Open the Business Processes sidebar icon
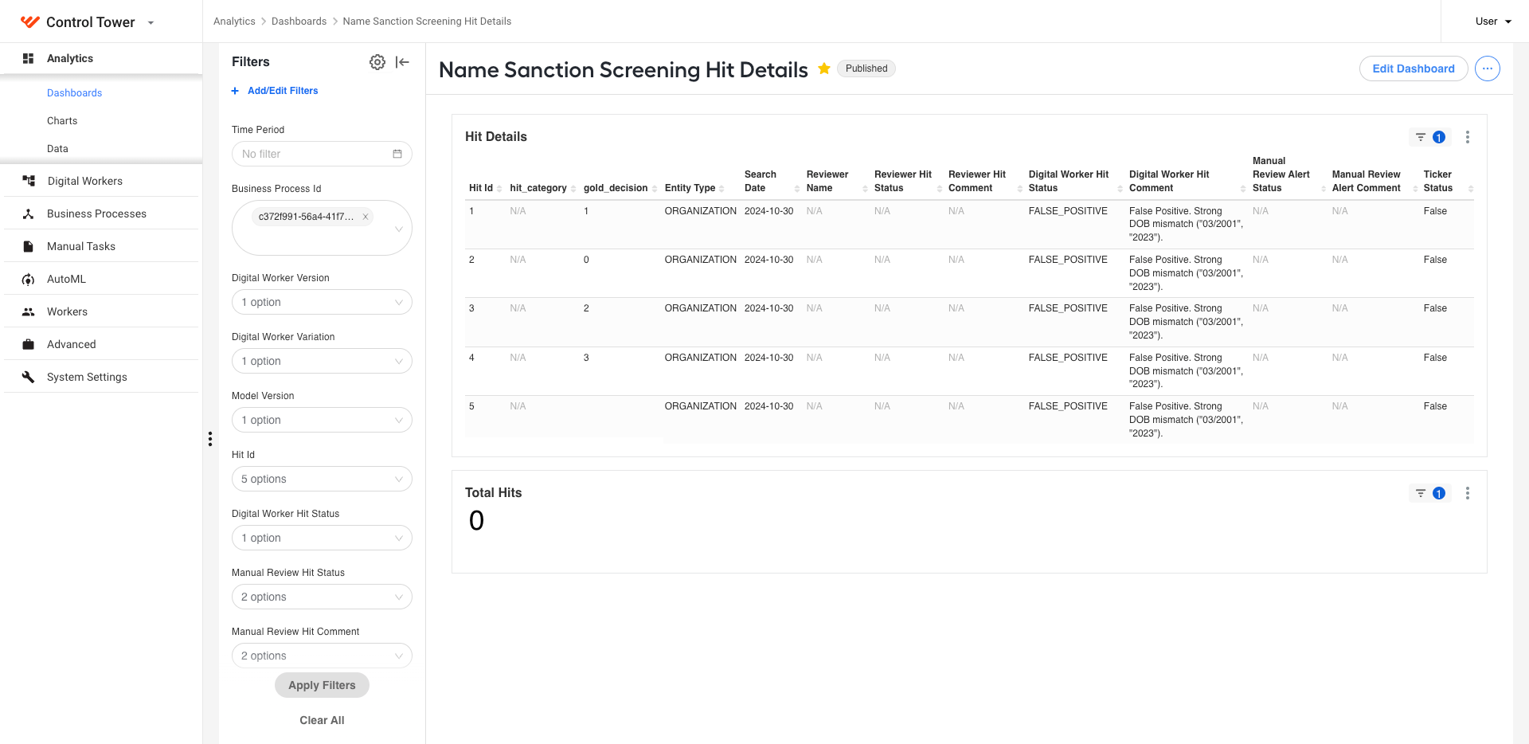 click(x=28, y=213)
